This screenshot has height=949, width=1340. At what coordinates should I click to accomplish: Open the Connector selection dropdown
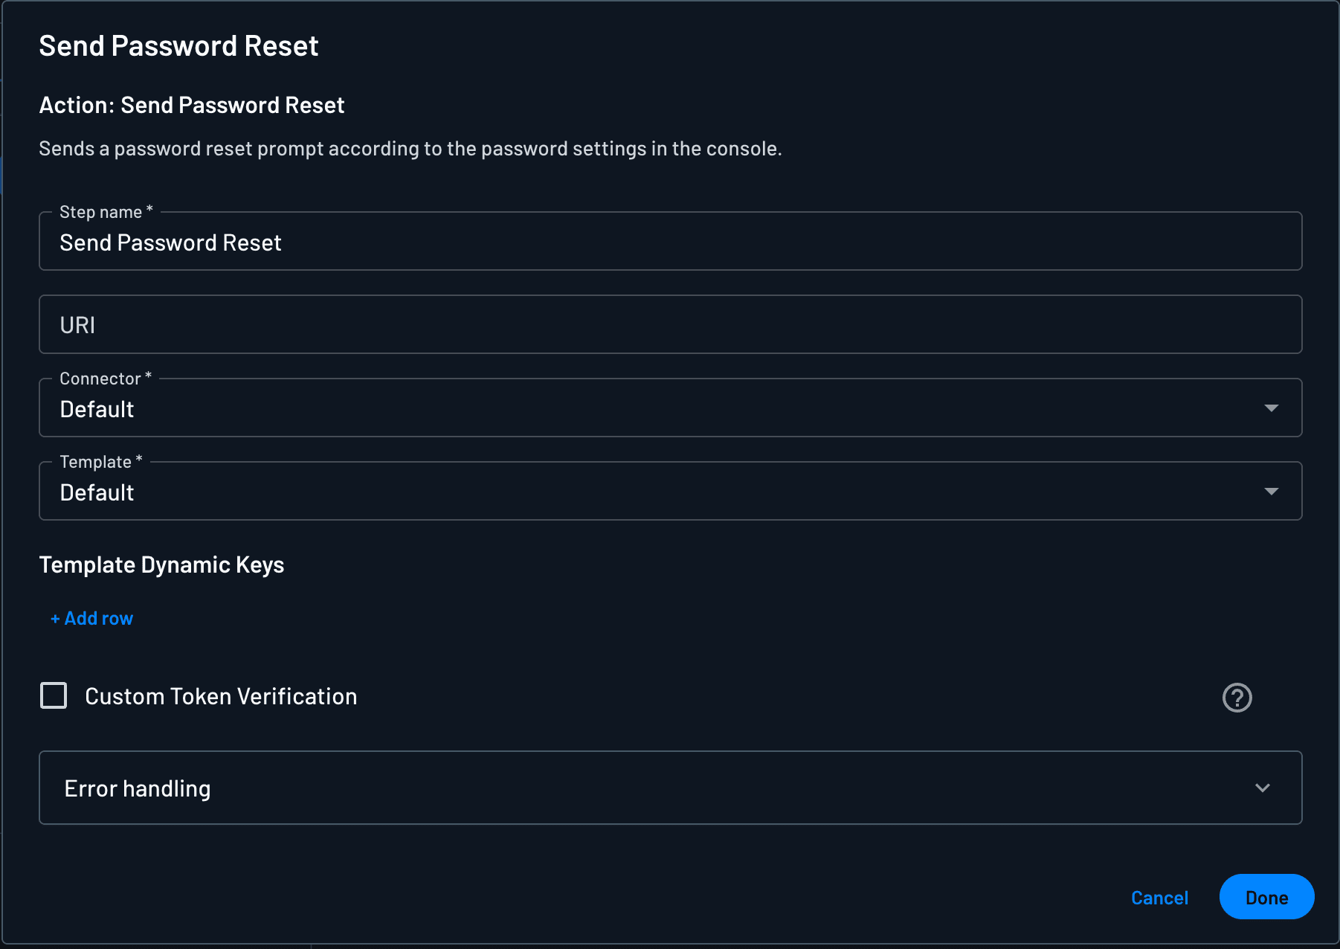(x=669, y=408)
